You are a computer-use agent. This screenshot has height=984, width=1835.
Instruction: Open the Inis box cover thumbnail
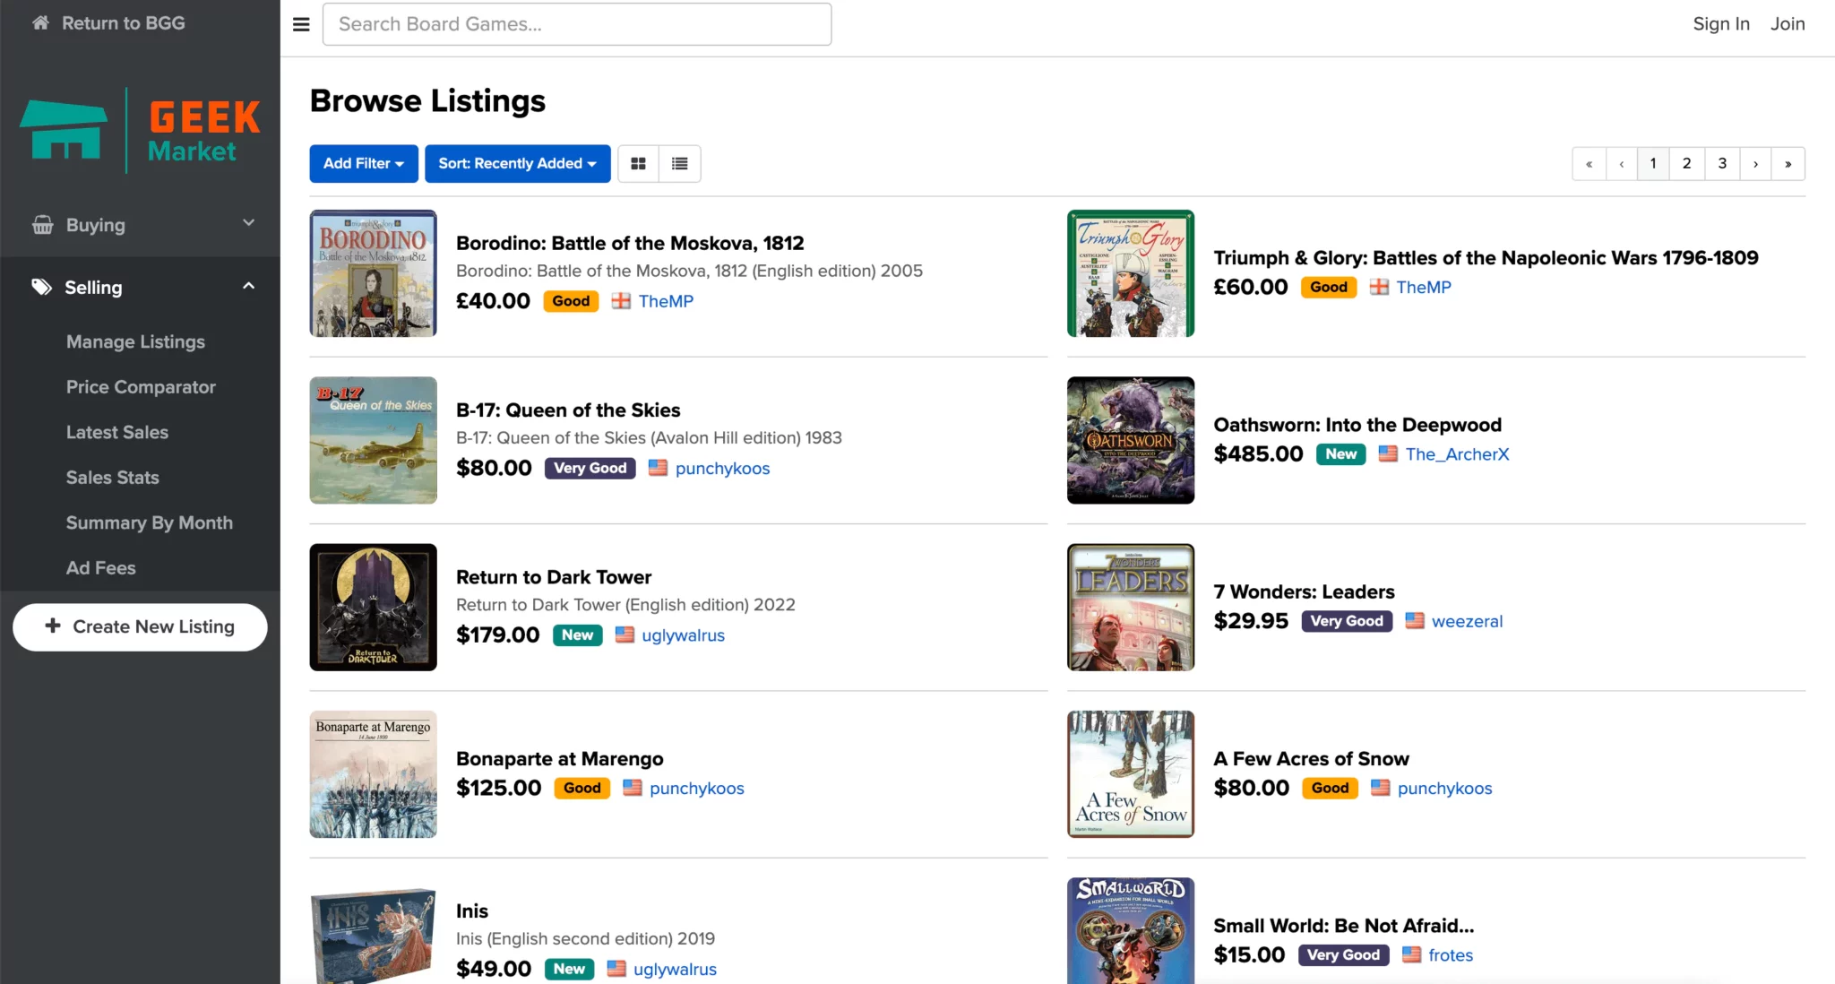[374, 936]
